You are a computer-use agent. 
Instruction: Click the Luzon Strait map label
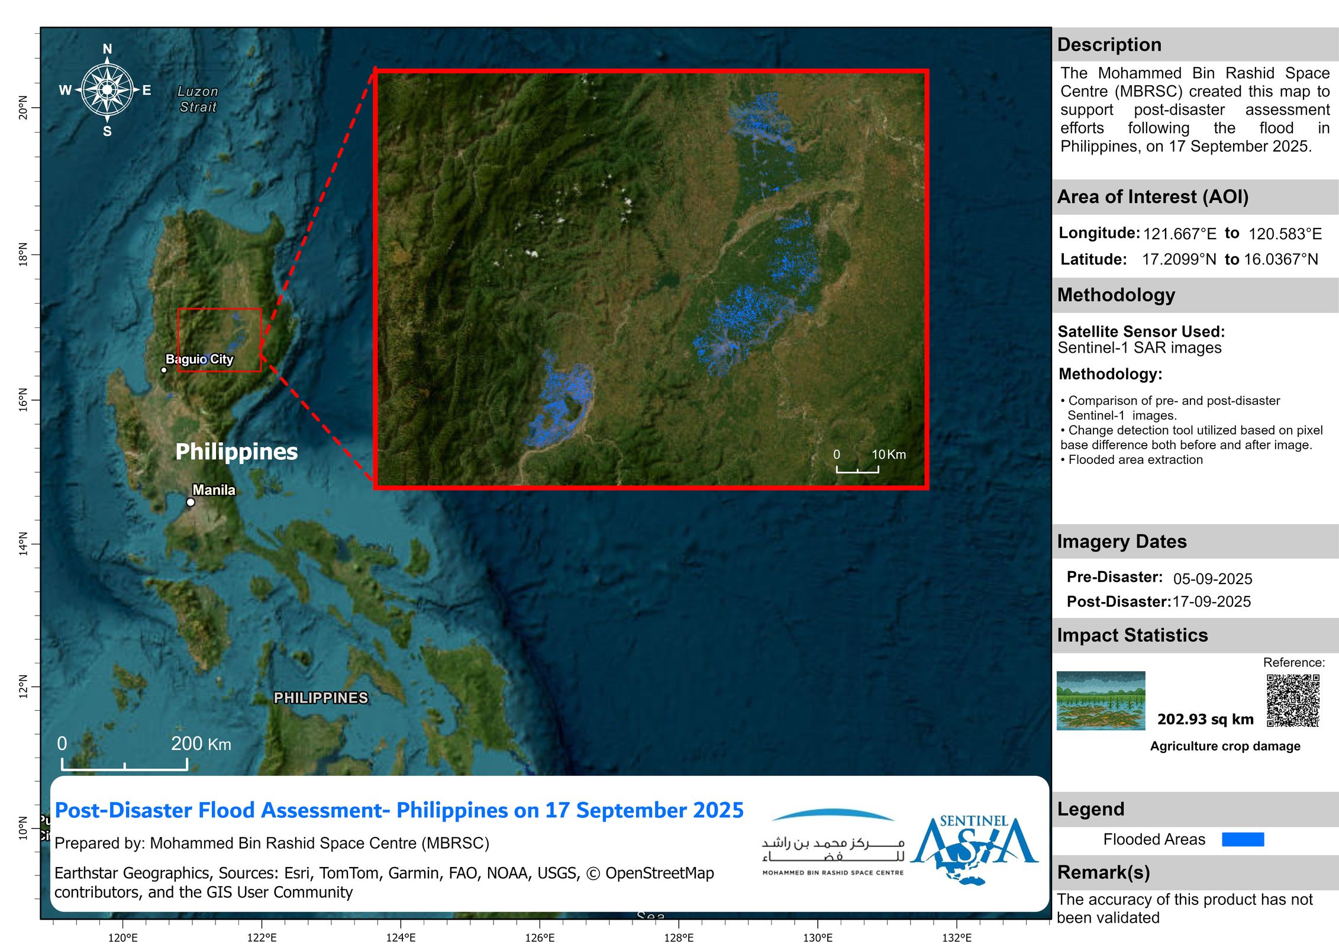click(198, 99)
